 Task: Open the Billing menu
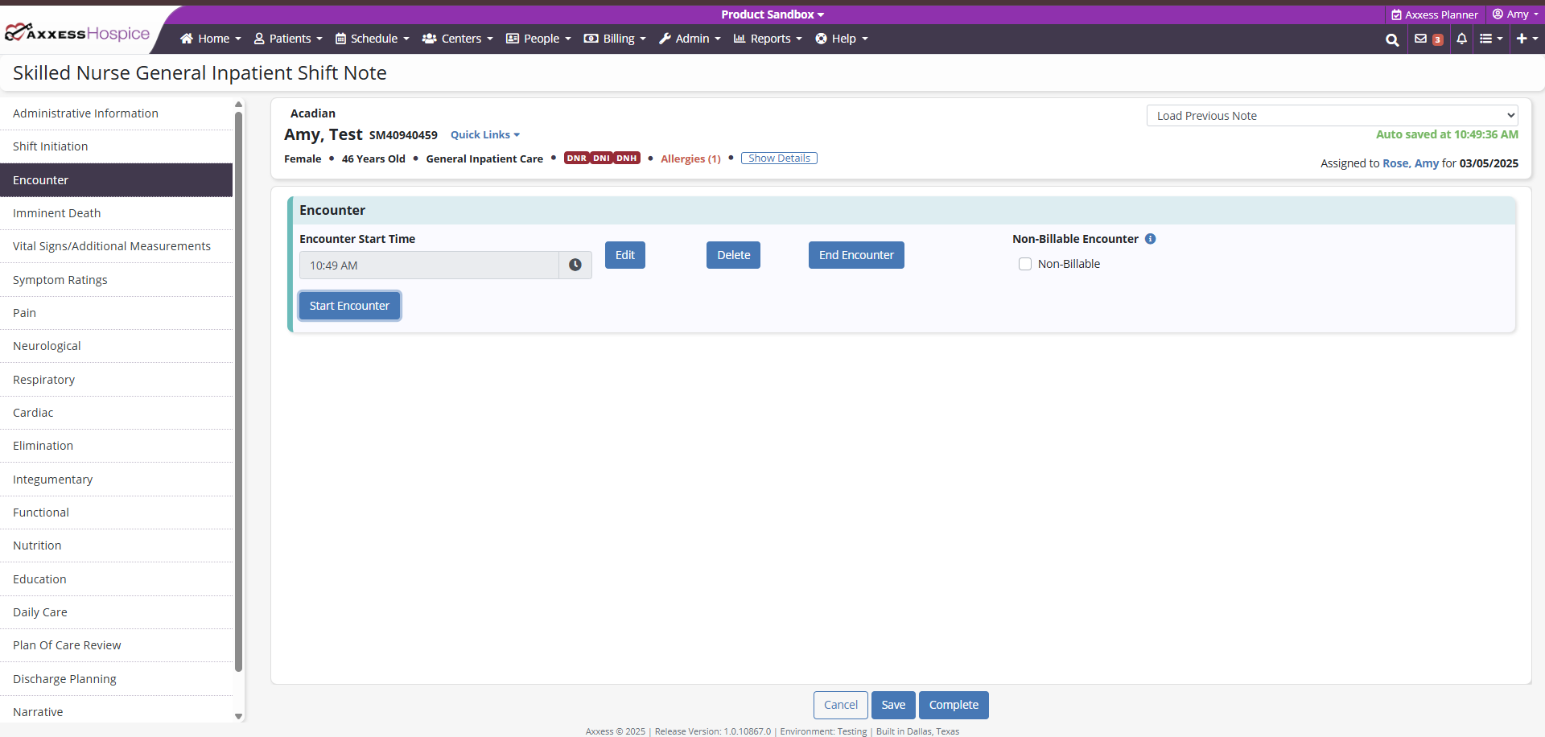pyautogui.click(x=615, y=39)
